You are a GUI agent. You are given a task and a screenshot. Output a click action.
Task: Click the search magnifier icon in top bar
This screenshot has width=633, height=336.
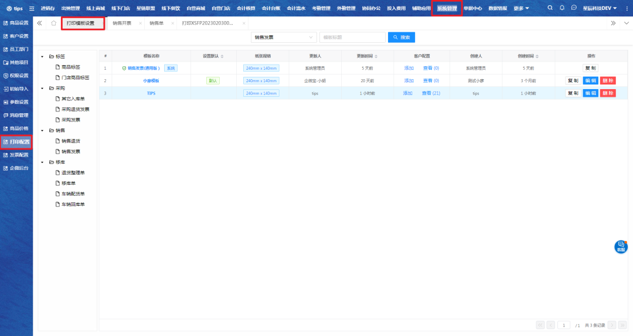(x=550, y=8)
